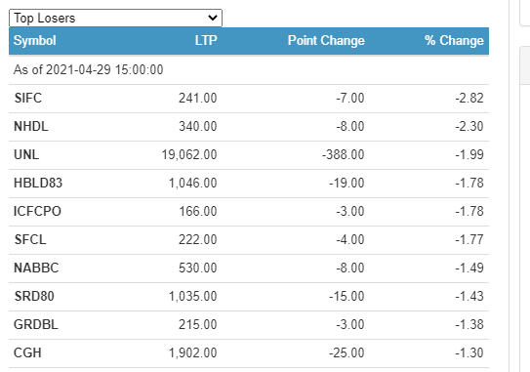Click UNL's LTP value 19,062.00
This screenshot has height=372, width=530.
pyautogui.click(x=189, y=155)
